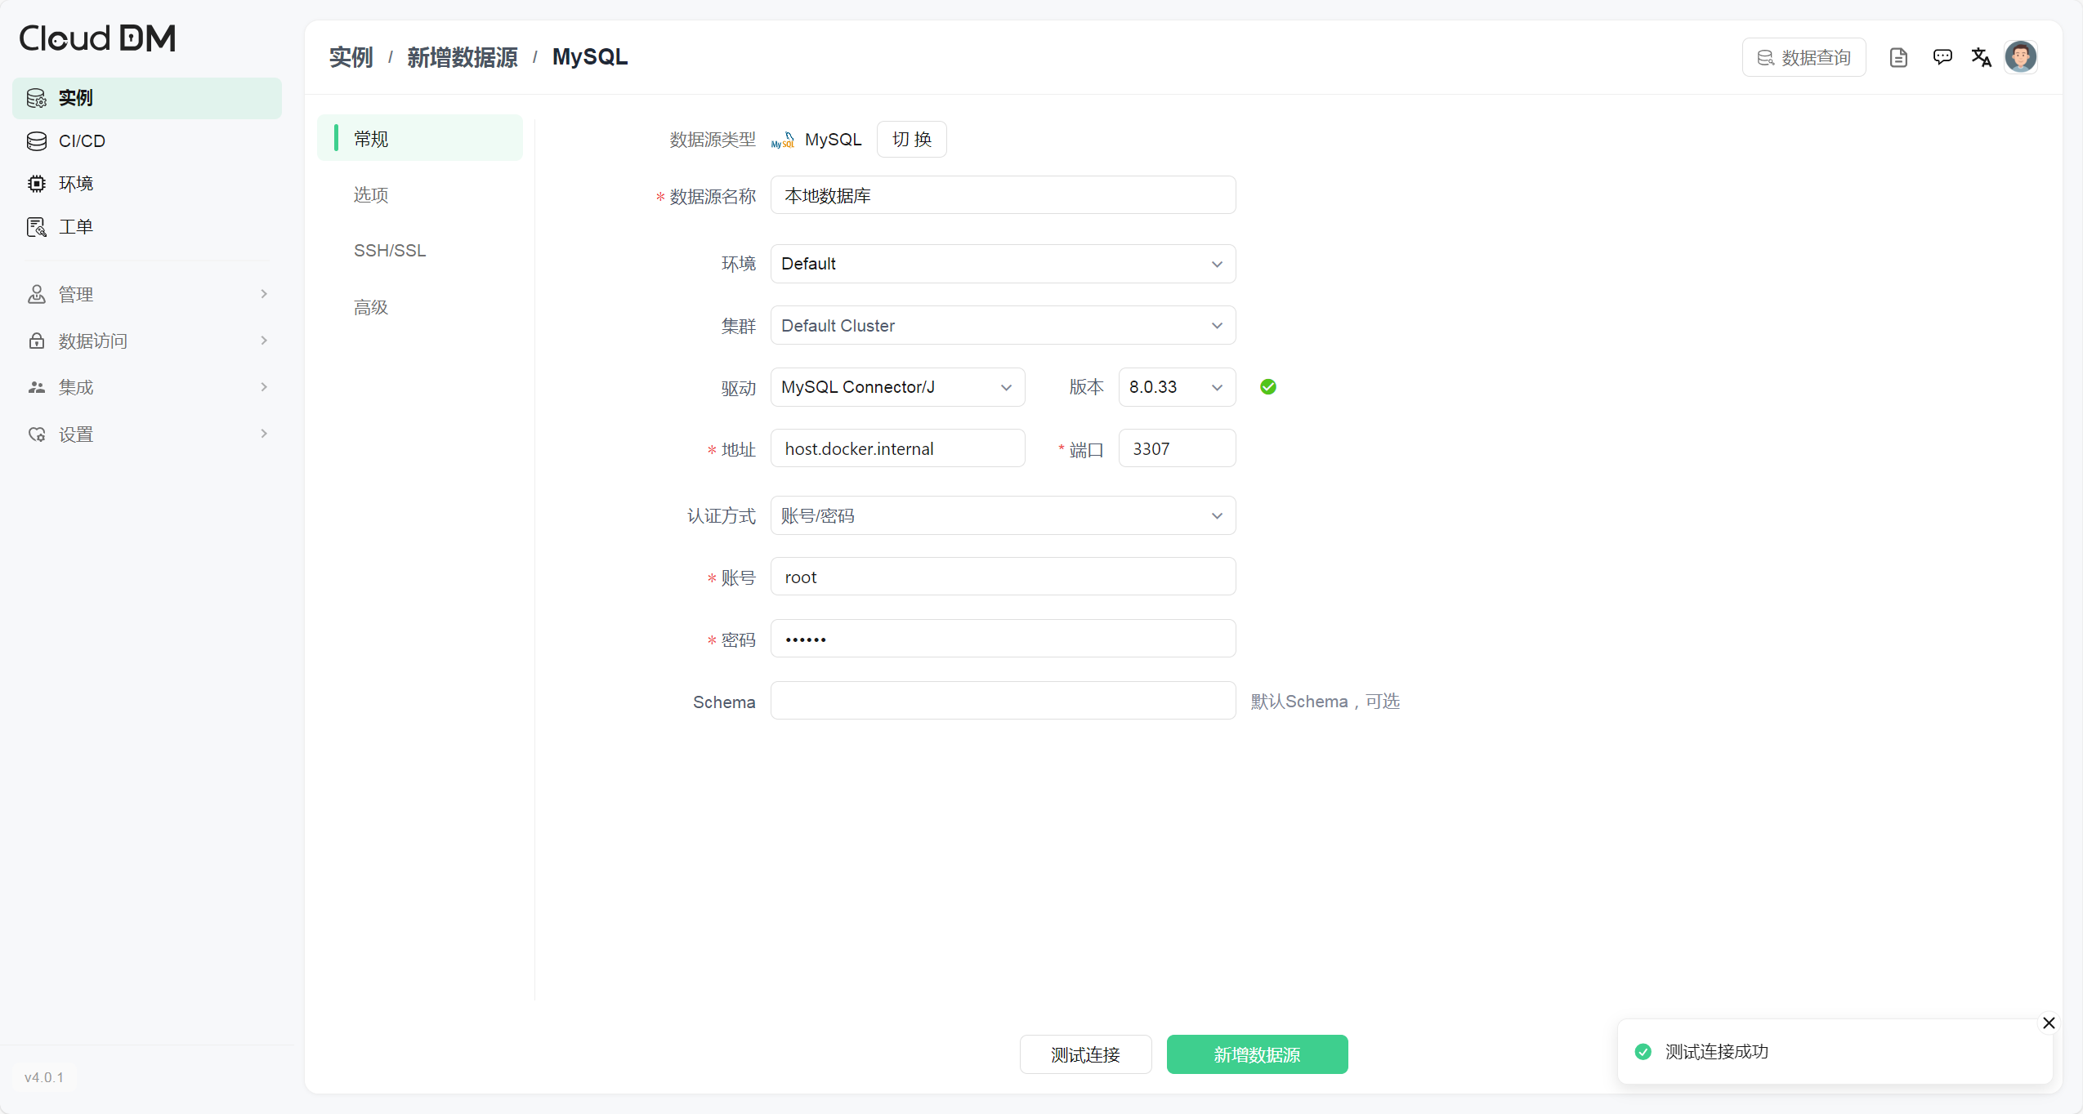
Task: Open 工单 in the sidebar
Action: click(147, 227)
